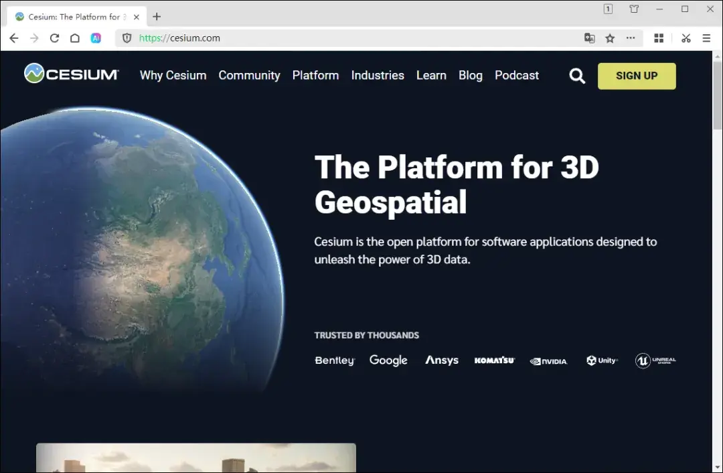Bookmark this page with the star icon

610,38
